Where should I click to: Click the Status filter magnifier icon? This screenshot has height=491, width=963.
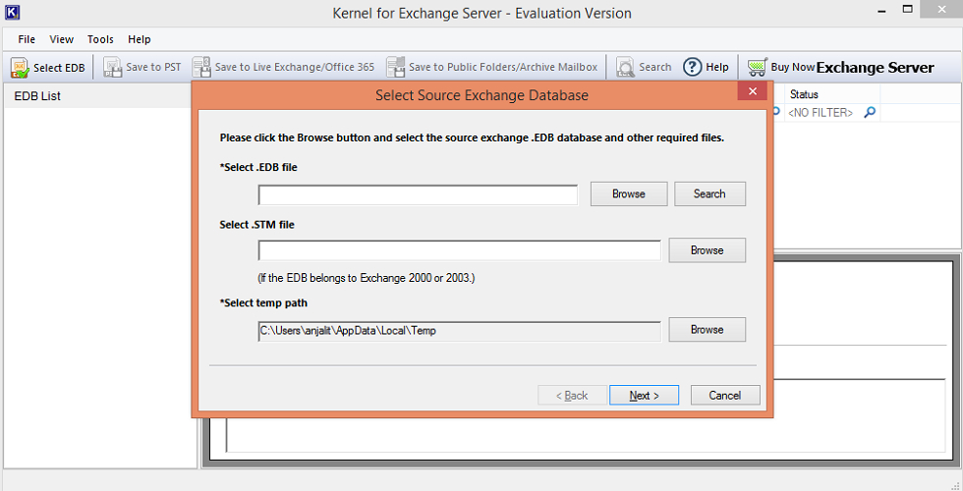point(869,113)
